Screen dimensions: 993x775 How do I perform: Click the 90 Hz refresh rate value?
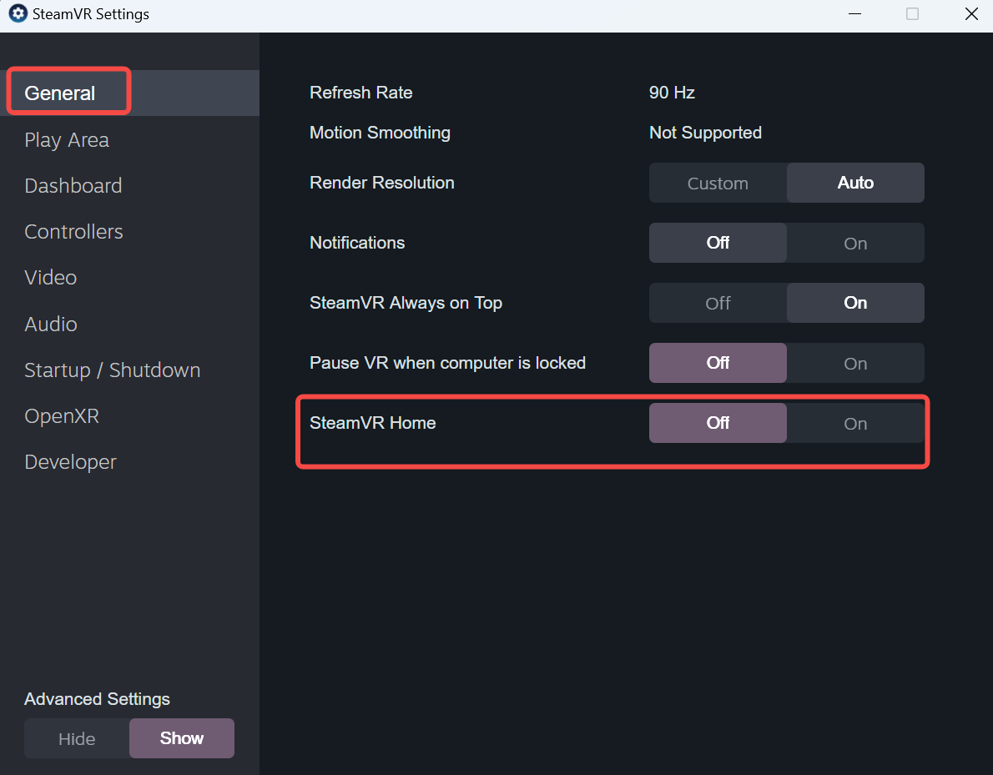coord(672,93)
